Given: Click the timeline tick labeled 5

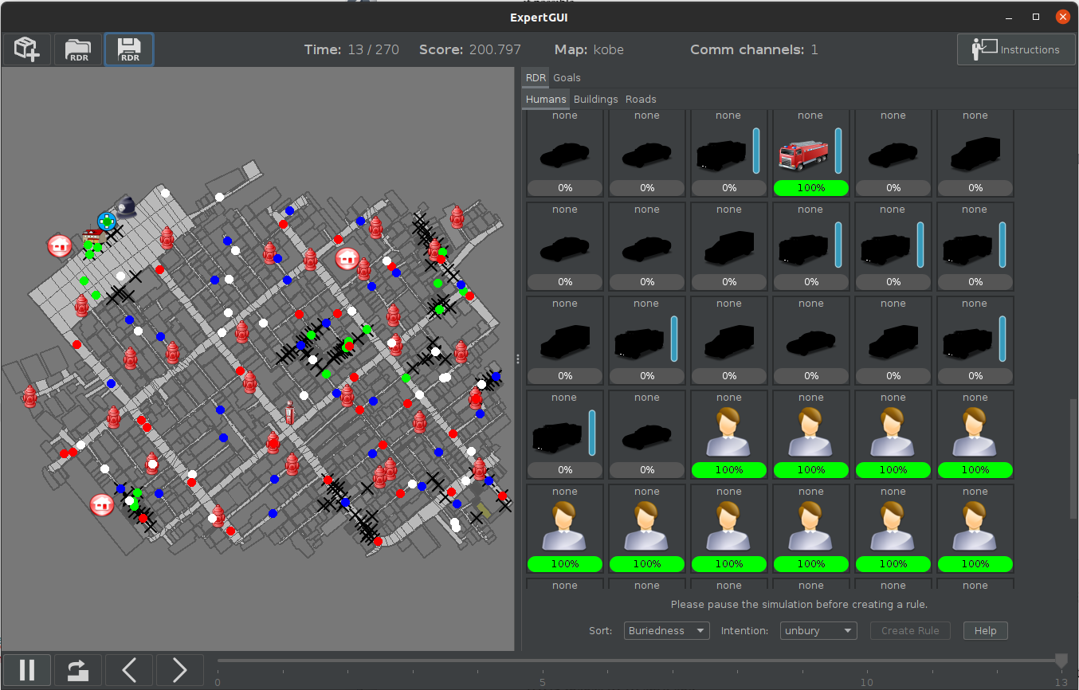Looking at the screenshot, I should tap(542, 682).
